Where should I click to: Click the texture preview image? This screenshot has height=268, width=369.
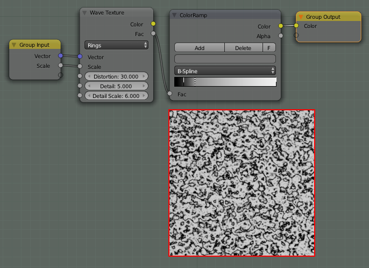point(242,183)
